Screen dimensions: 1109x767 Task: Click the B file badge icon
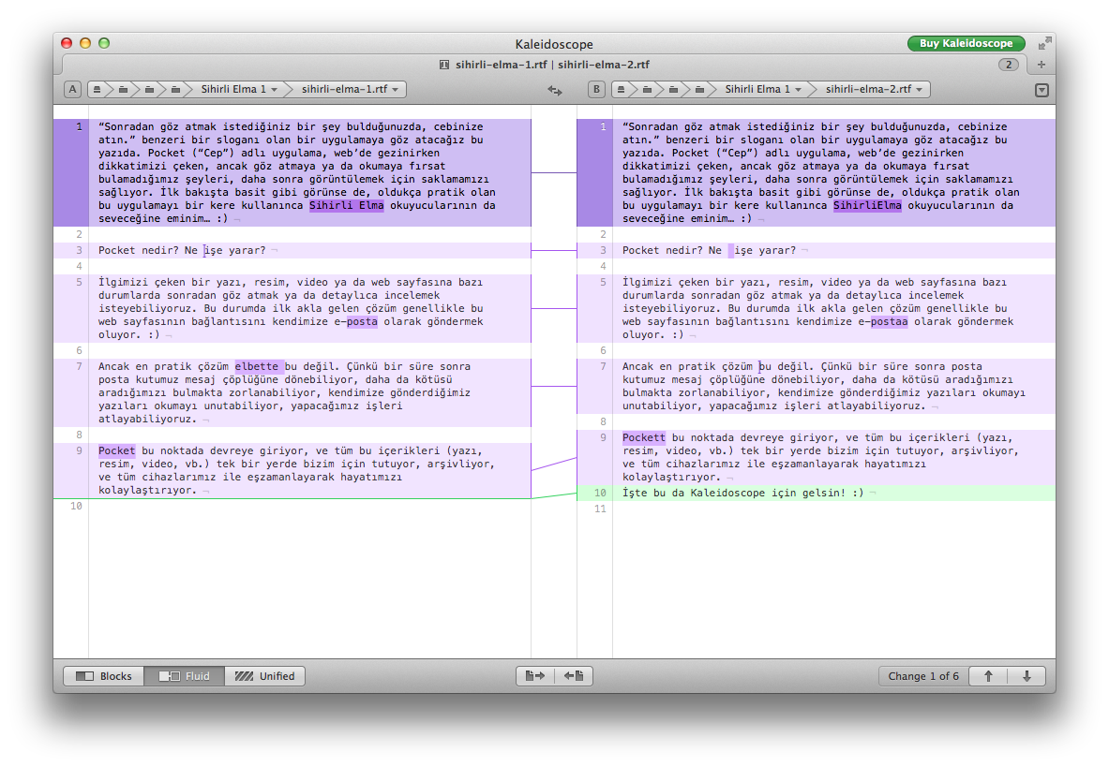(x=596, y=90)
